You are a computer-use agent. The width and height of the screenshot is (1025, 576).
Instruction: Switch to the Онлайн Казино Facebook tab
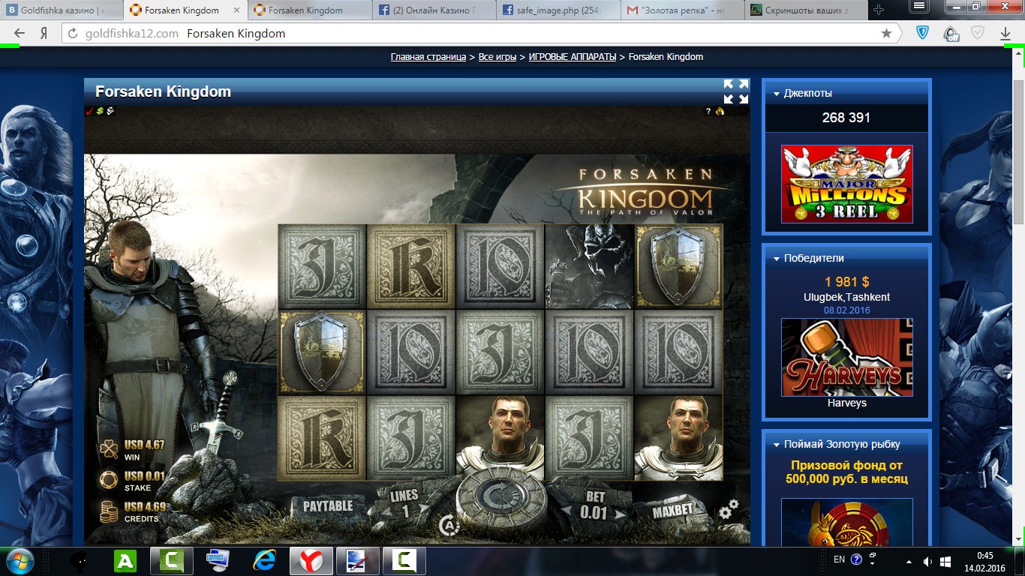coord(434,10)
